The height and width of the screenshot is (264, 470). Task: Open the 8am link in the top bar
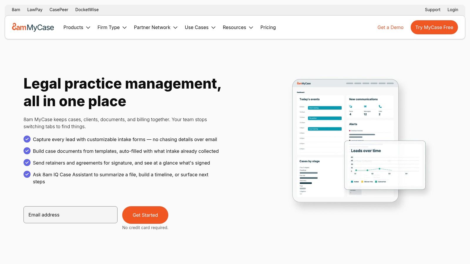[x=16, y=10]
